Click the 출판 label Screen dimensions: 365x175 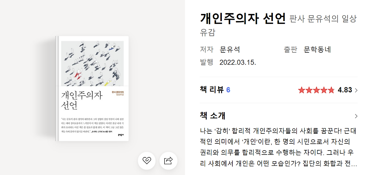point(290,50)
